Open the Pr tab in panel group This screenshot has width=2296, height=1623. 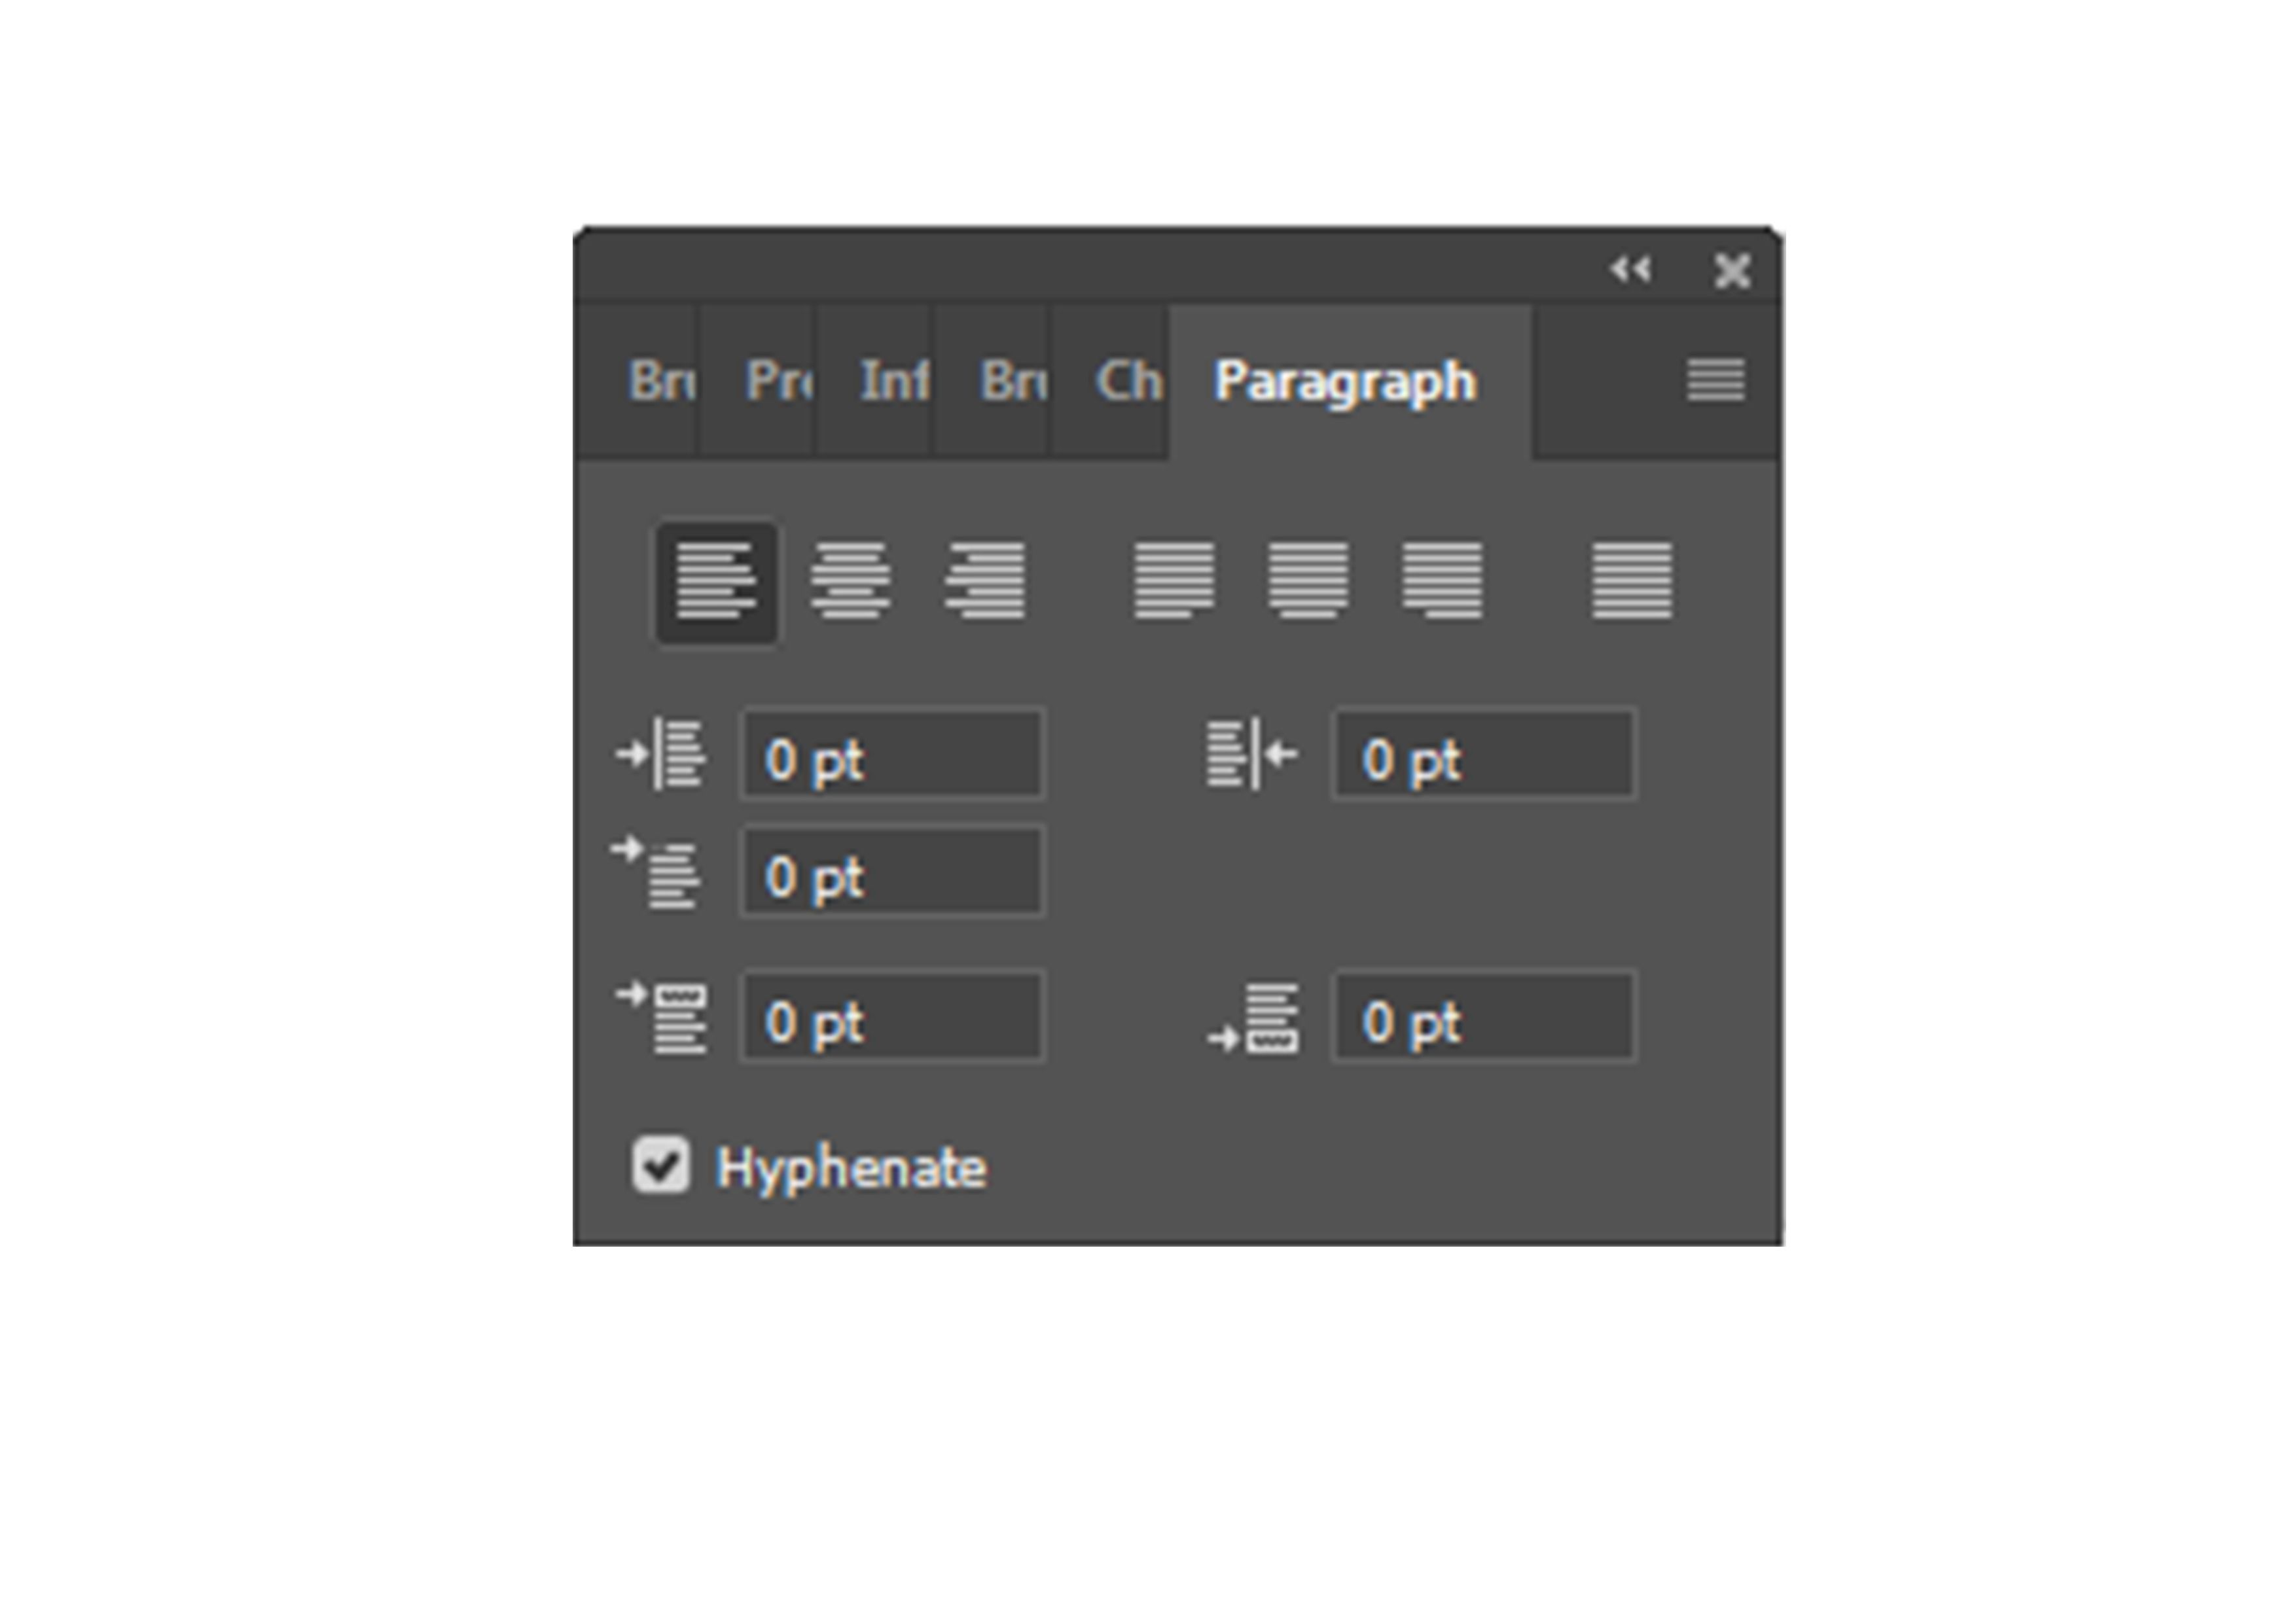[x=776, y=381]
